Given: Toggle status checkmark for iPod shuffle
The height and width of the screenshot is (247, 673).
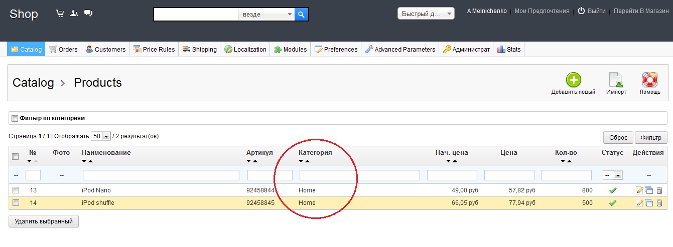Looking at the screenshot, I should [x=612, y=203].
